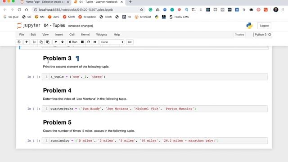Click the Python logo bookmark icon
This screenshot has width=288, height=162.
pyautogui.click(x=157, y=17)
